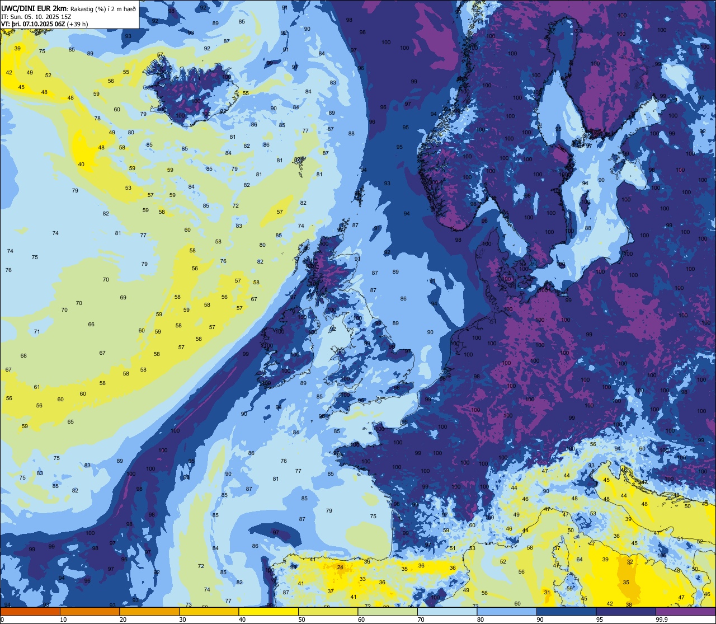
Task: Click the pale yellow 50–60 legend swatch
Action: click(x=328, y=611)
